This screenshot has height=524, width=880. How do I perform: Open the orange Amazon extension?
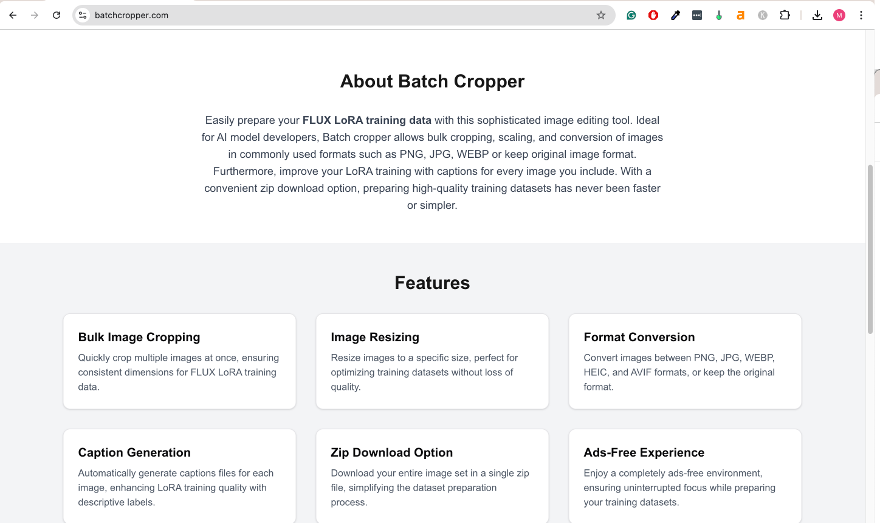click(740, 15)
